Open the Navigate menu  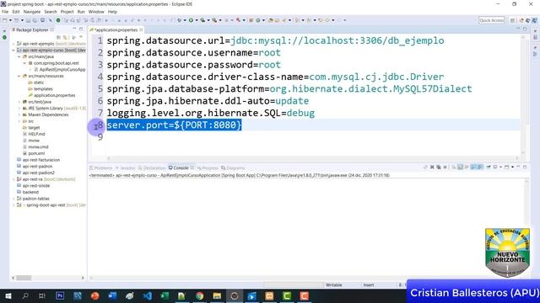[32, 12]
